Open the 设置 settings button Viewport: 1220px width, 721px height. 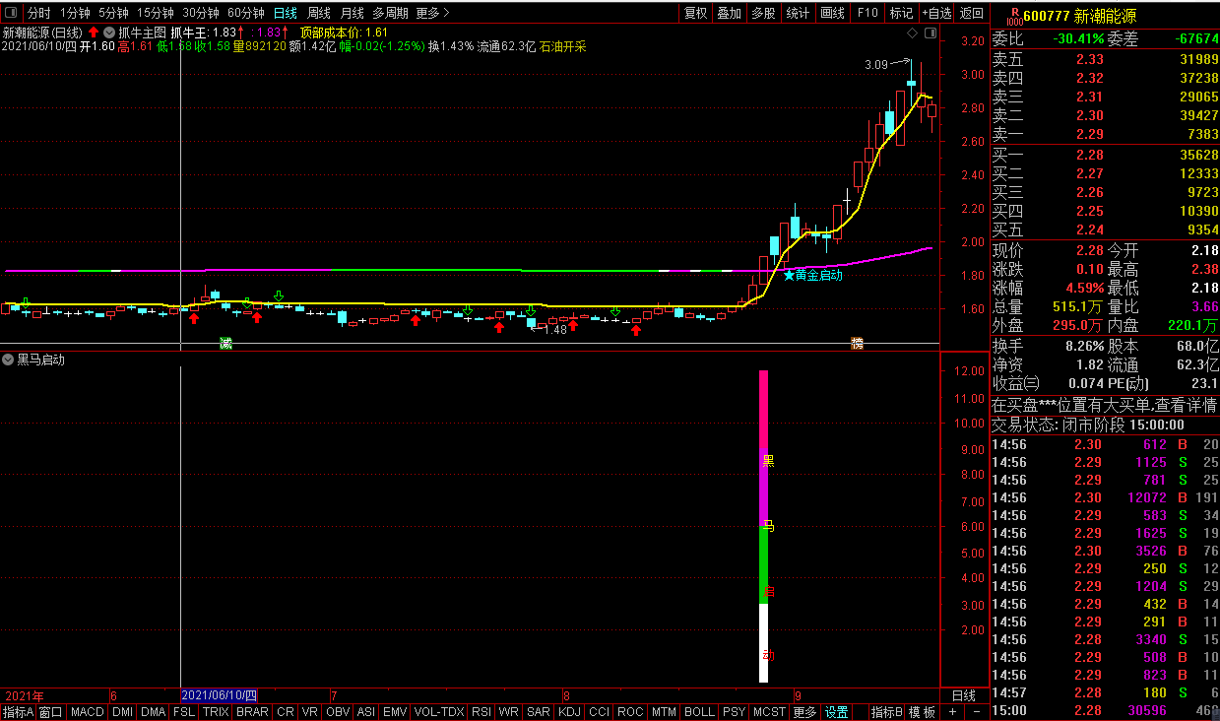[x=837, y=711]
